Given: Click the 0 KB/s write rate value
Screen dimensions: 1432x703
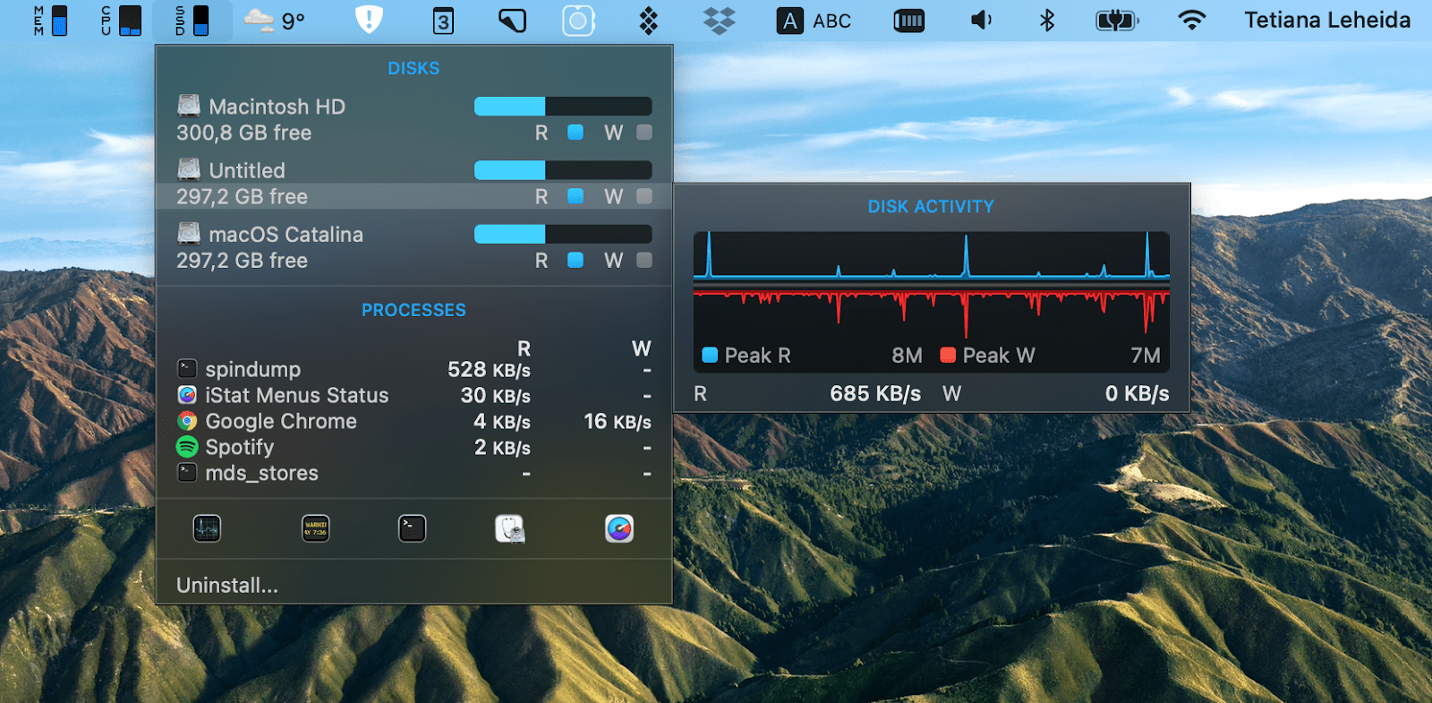Looking at the screenshot, I should (x=1137, y=394).
